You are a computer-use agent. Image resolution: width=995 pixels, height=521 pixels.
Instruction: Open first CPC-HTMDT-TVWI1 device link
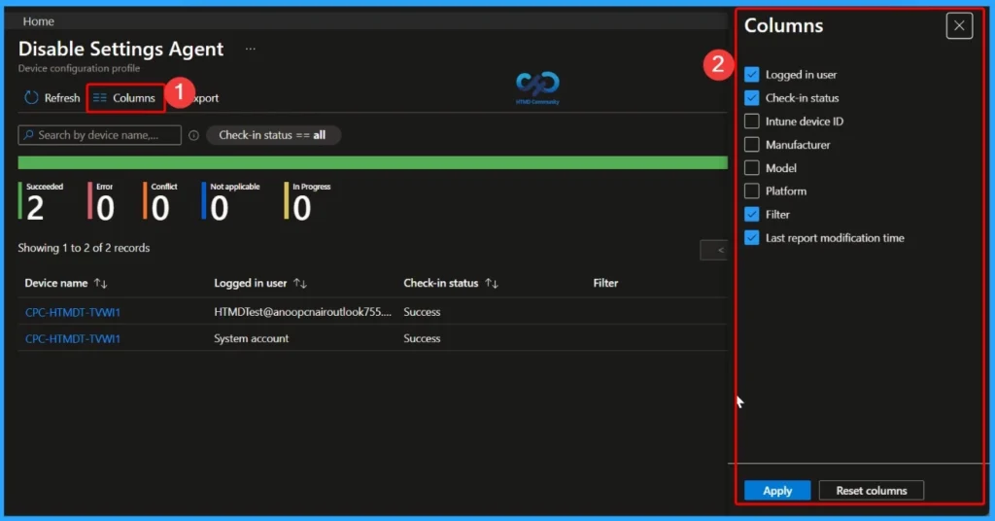[72, 312]
